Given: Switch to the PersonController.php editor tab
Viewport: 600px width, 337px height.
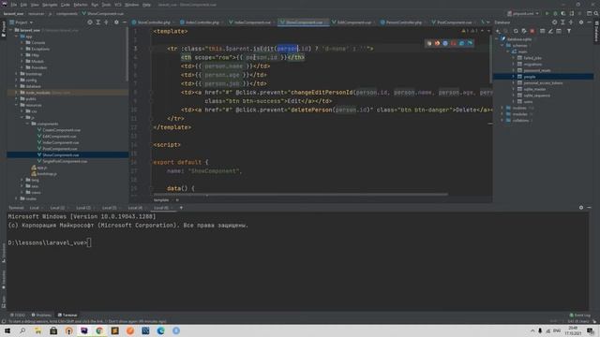Looking at the screenshot, I should pyautogui.click(x=403, y=22).
